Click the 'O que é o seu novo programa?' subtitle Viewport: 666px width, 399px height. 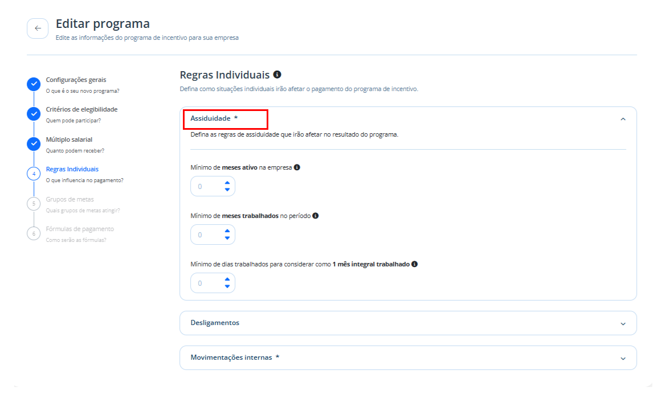(83, 91)
